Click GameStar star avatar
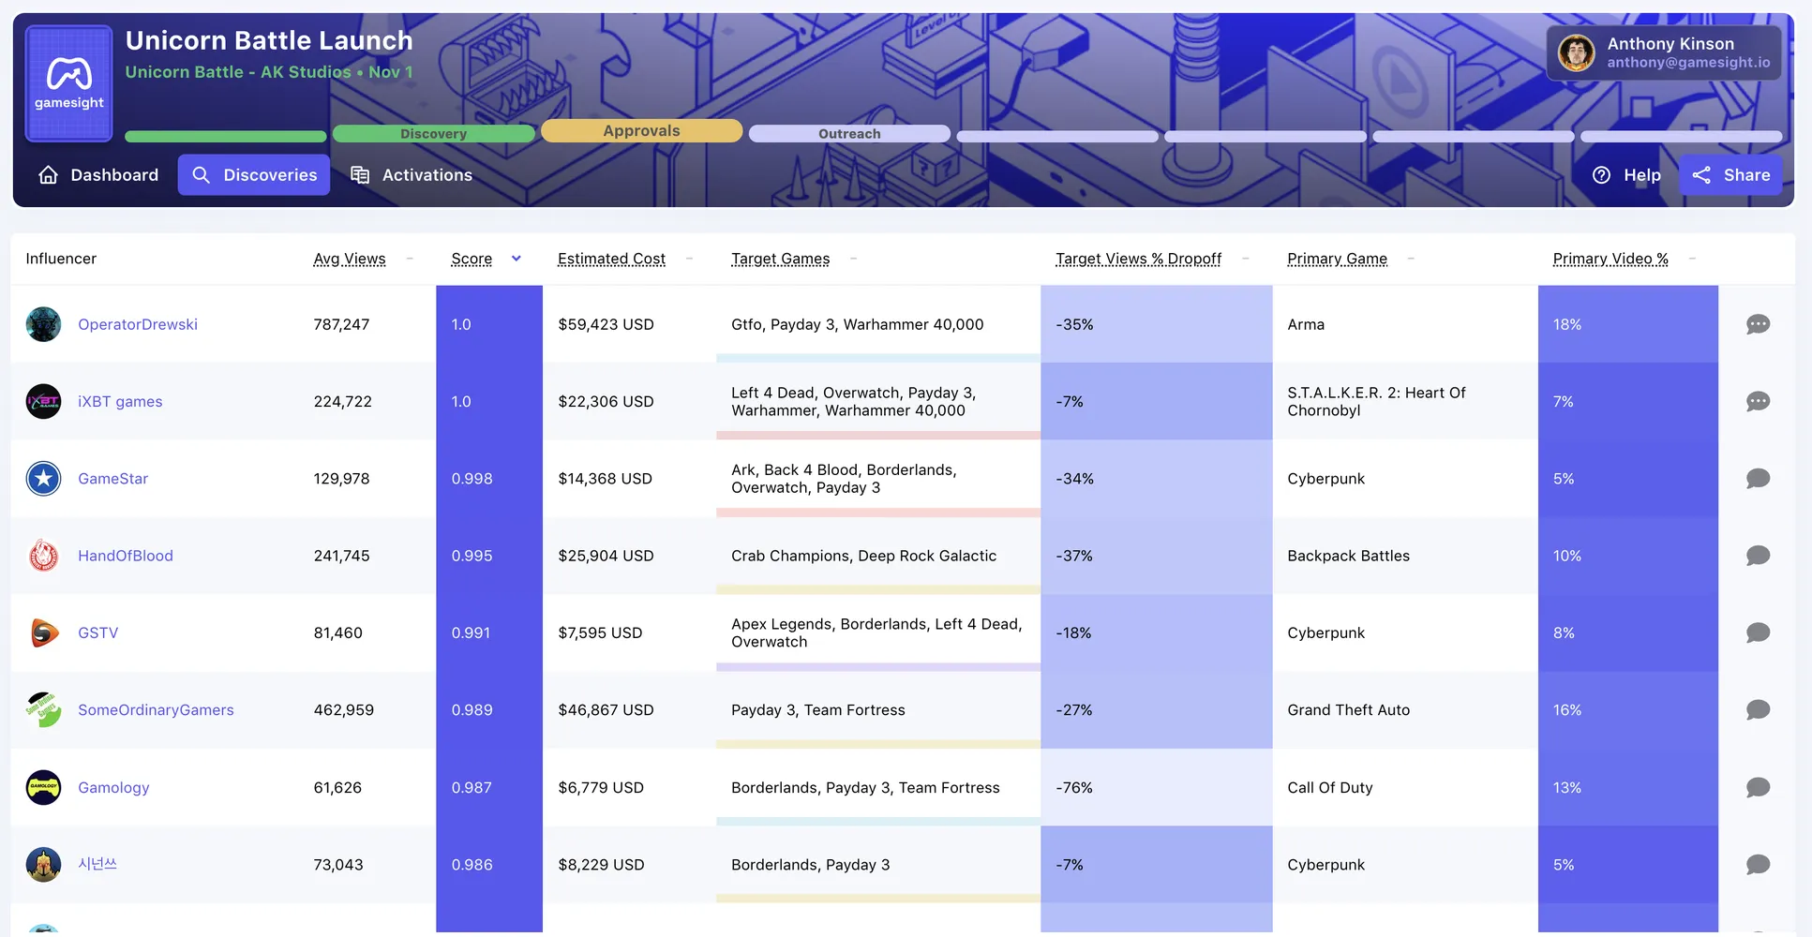The height and width of the screenshot is (937, 1812). point(43,479)
